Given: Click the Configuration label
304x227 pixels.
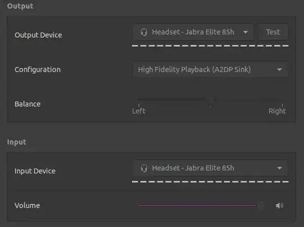Looking at the screenshot, I should 38,70.
